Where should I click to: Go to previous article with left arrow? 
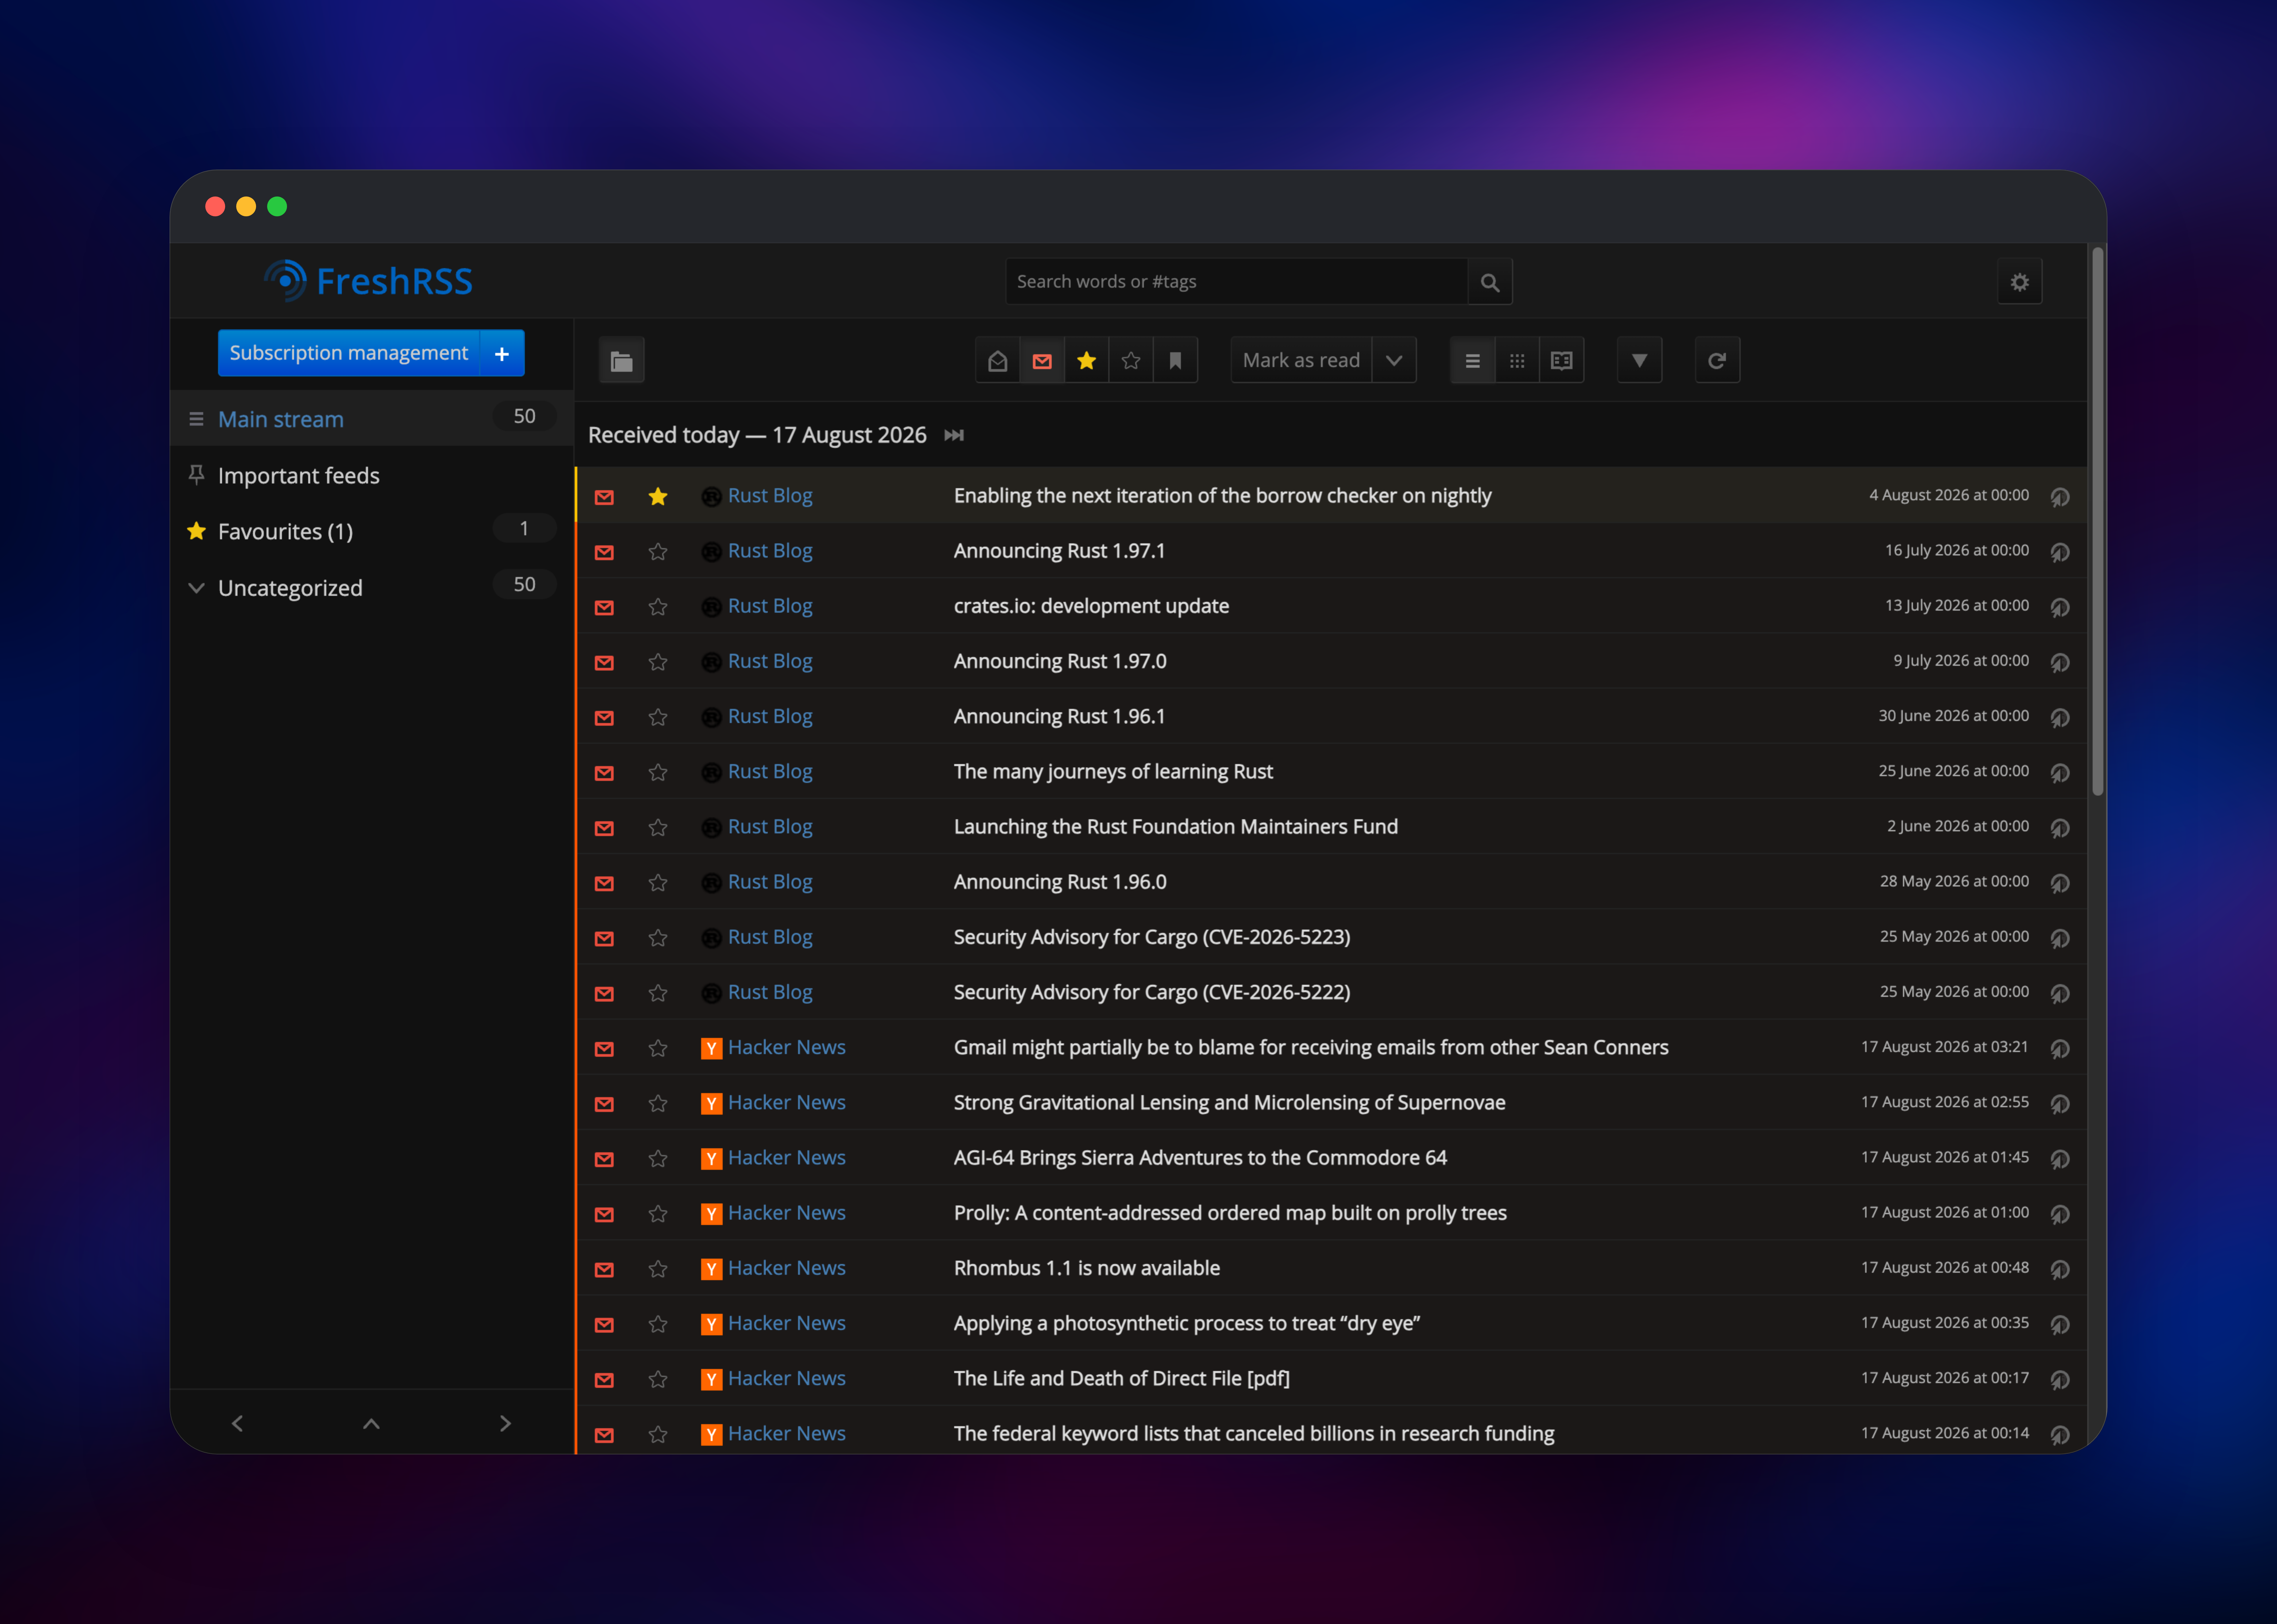[237, 1423]
